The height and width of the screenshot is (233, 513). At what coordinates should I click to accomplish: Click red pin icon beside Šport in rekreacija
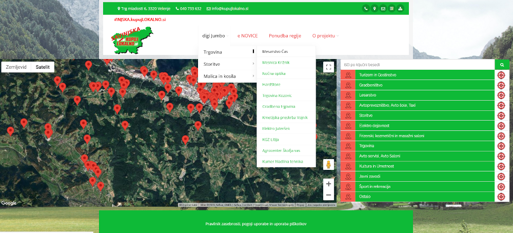pyautogui.click(x=348, y=186)
